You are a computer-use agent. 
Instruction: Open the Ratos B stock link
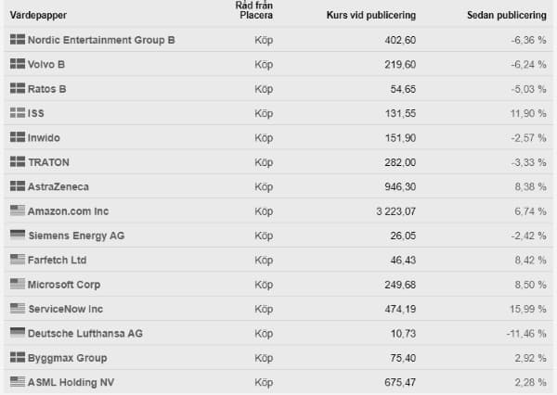47,89
